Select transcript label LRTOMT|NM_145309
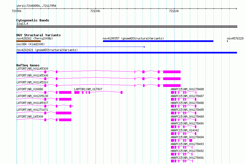The image size is (245, 164). 30,117
